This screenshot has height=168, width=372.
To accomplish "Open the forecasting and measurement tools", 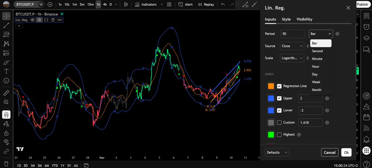I will [x=6, y=53].
